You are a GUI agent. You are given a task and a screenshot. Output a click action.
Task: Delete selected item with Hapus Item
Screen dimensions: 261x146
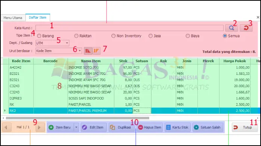[x=150, y=127]
